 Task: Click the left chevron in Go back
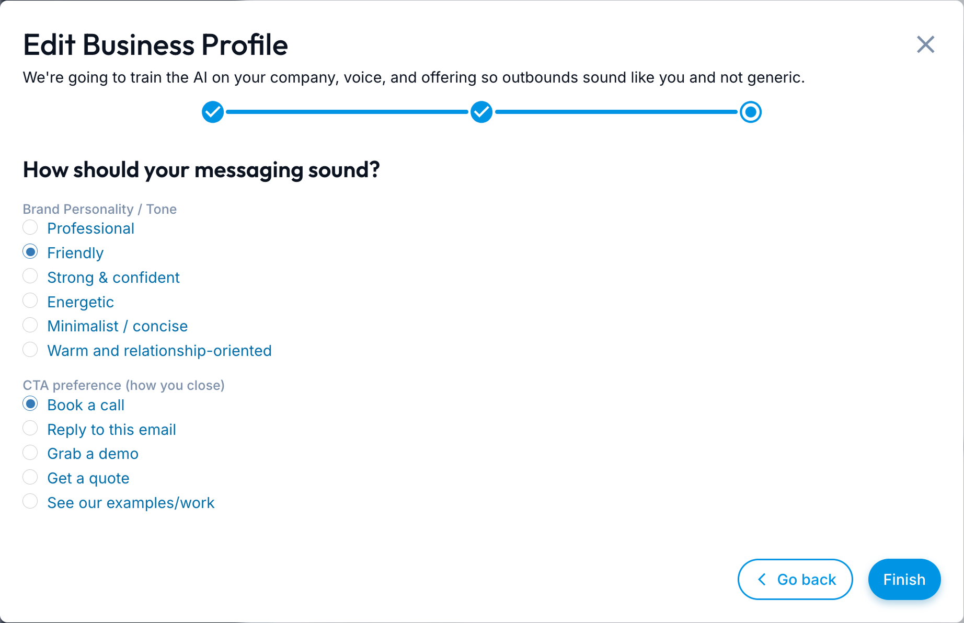[762, 579]
